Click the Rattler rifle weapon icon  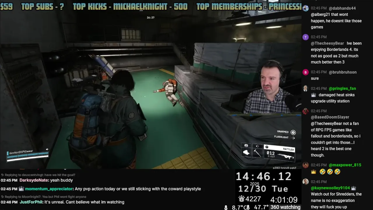coord(285,156)
